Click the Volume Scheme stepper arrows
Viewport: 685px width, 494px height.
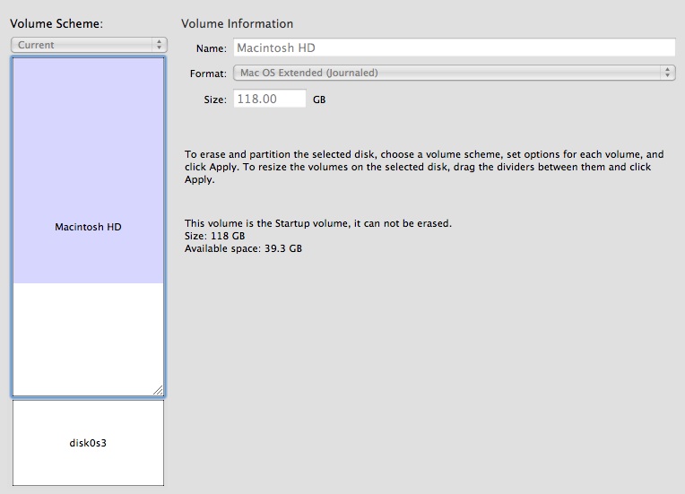159,45
